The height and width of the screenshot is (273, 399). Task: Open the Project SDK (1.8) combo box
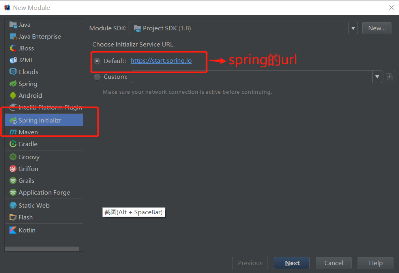[243, 28]
